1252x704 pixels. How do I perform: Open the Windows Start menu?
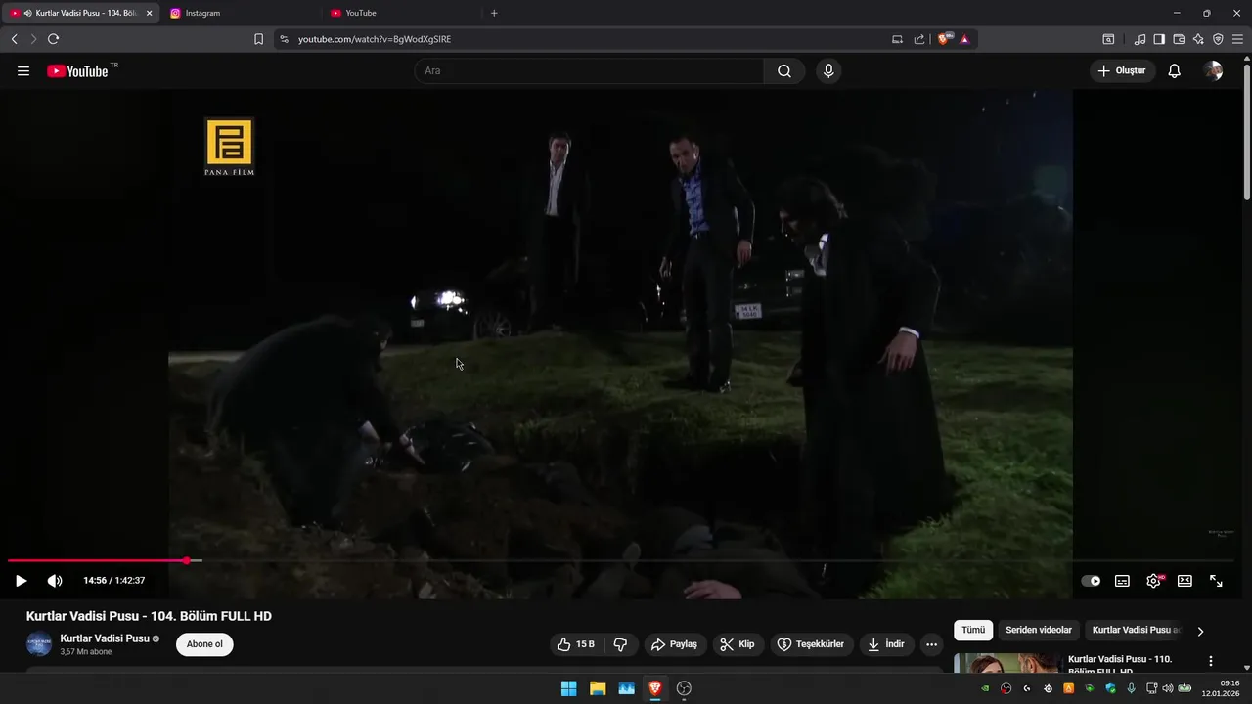(568, 688)
